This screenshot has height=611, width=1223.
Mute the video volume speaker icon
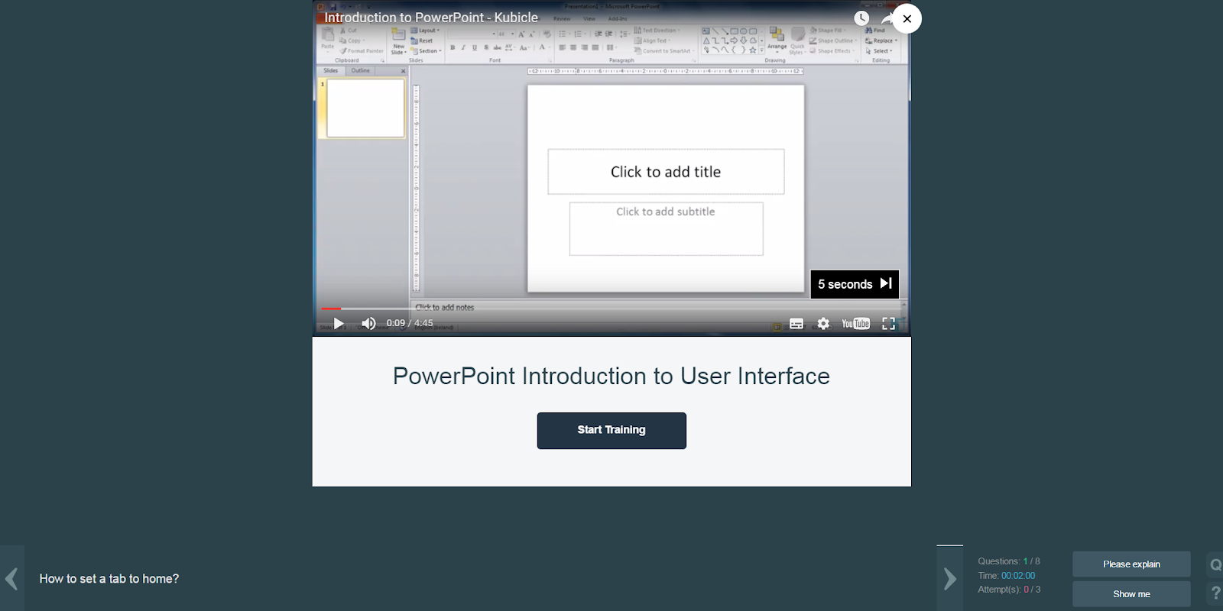pyautogui.click(x=368, y=323)
